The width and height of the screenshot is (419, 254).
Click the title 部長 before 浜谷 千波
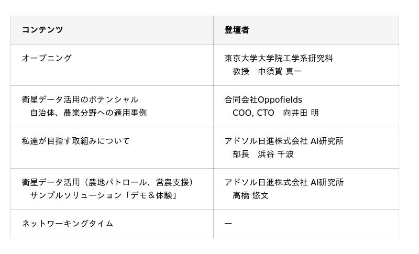pyautogui.click(x=241, y=154)
